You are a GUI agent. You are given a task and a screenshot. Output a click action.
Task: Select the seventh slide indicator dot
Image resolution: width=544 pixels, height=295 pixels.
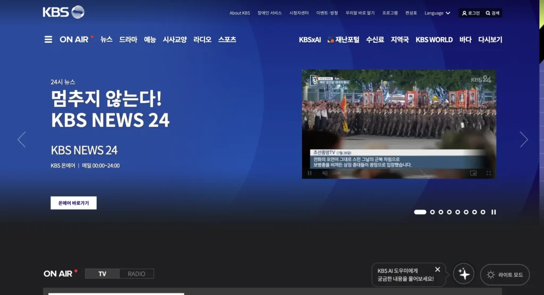(474, 212)
